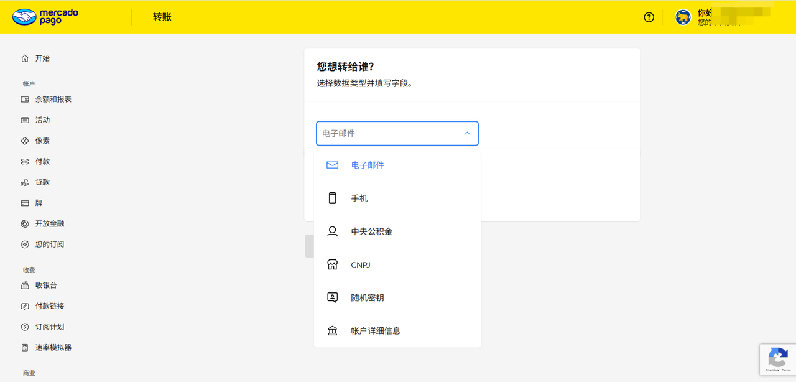Select 随机密钥 from dropdown options
Viewport: 796px width, 382px height.
coord(367,298)
